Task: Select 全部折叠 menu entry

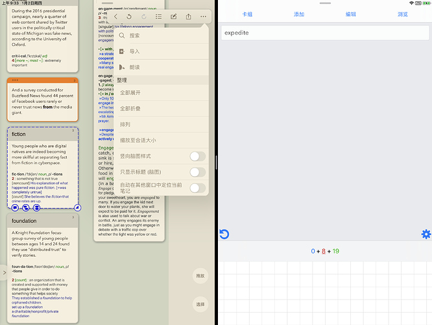Action: tap(161, 109)
